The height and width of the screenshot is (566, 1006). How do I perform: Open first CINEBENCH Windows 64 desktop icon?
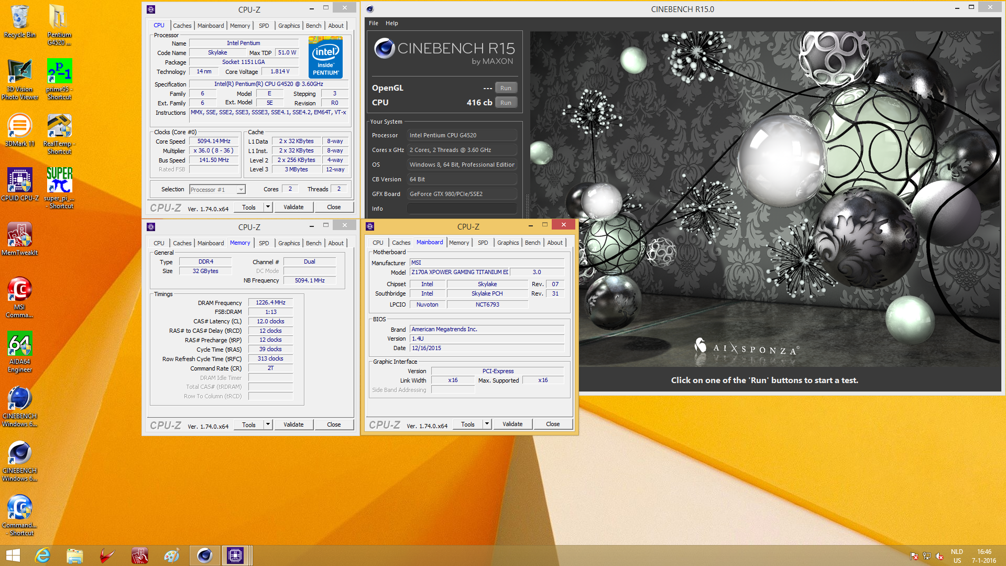(x=20, y=406)
